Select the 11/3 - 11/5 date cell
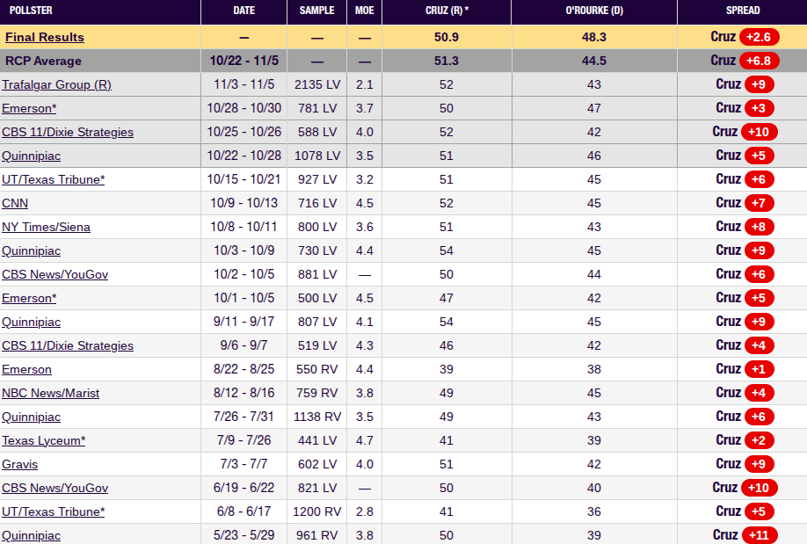Image resolution: width=807 pixels, height=544 pixels. 244,84
